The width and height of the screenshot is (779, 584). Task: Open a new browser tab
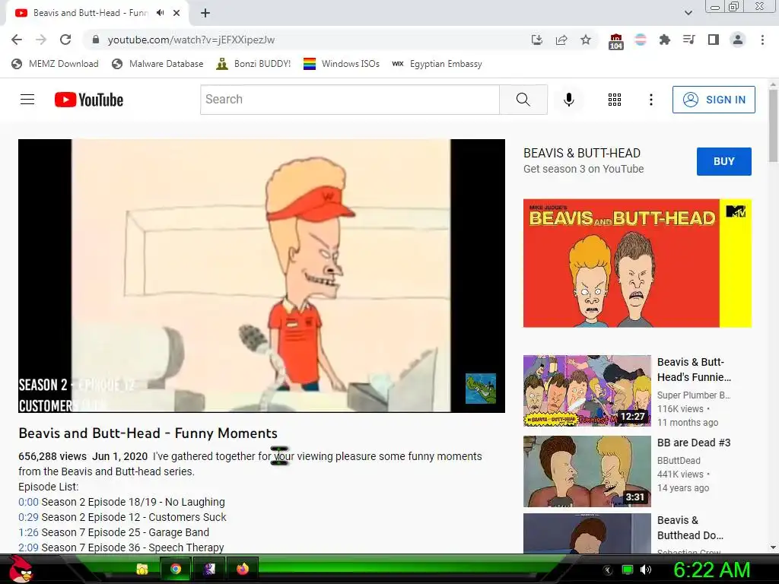pyautogui.click(x=205, y=13)
